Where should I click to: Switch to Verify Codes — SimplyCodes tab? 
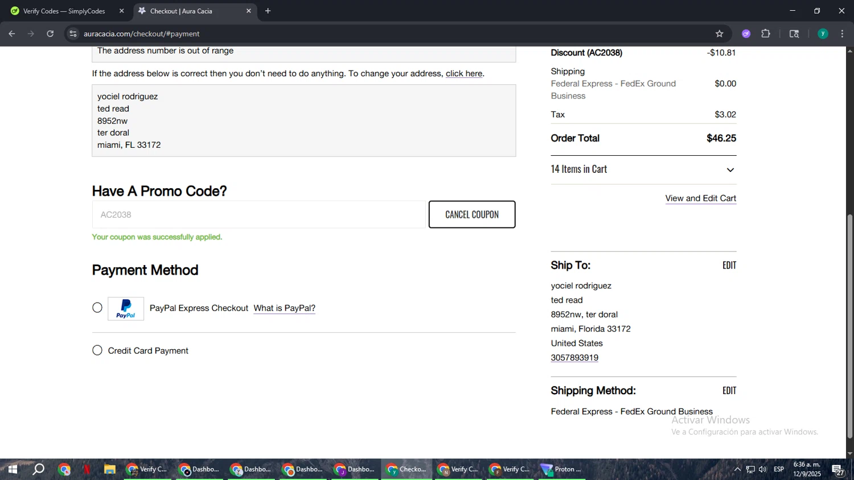point(64,11)
